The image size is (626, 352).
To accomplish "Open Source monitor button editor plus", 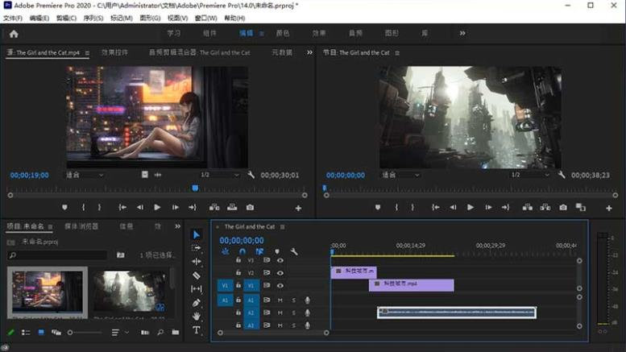I will (298, 208).
